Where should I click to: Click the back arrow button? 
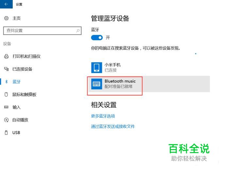pos(6,4)
